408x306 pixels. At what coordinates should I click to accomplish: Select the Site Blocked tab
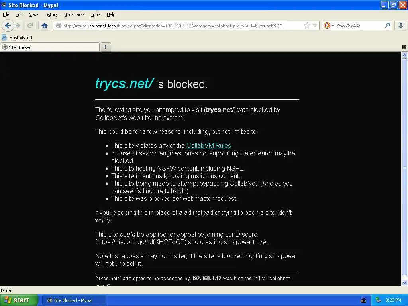(x=50, y=47)
